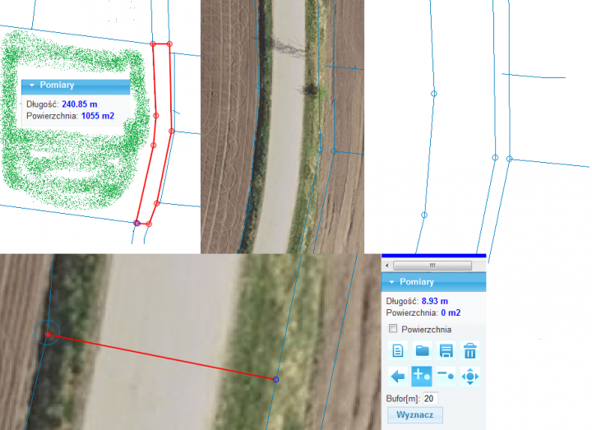Click the Bufor[m] input field
Image resolution: width=592 pixels, height=430 pixels.
pyautogui.click(x=430, y=399)
